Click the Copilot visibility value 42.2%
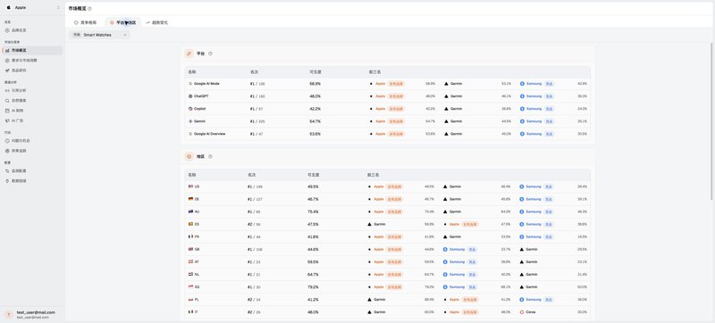Viewport: 715px width, 323px height. (x=315, y=109)
